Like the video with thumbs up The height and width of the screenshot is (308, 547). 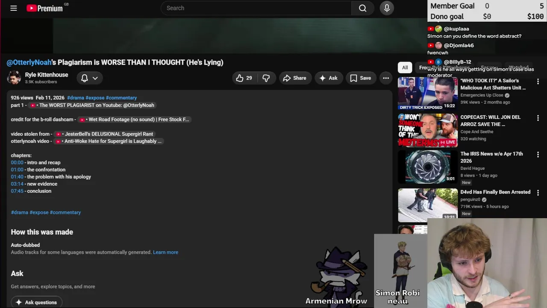pyautogui.click(x=244, y=78)
